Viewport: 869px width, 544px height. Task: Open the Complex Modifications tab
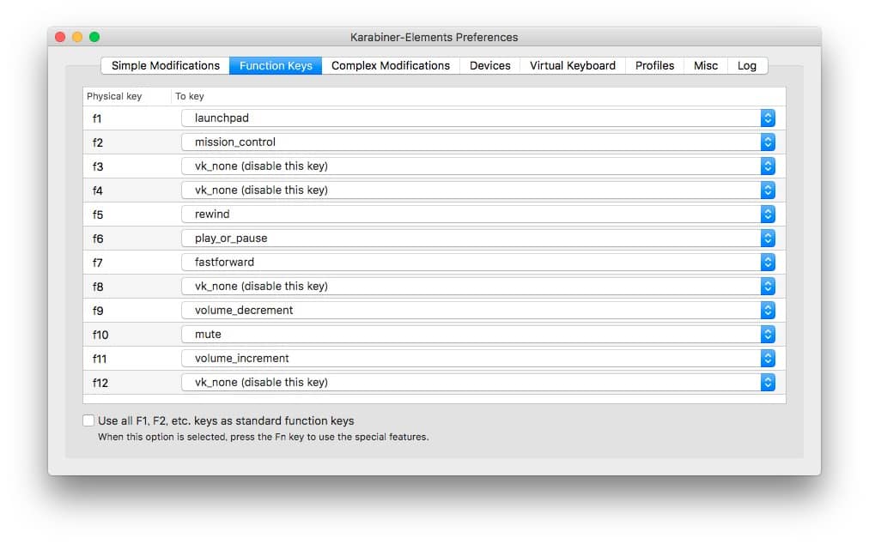coord(390,65)
